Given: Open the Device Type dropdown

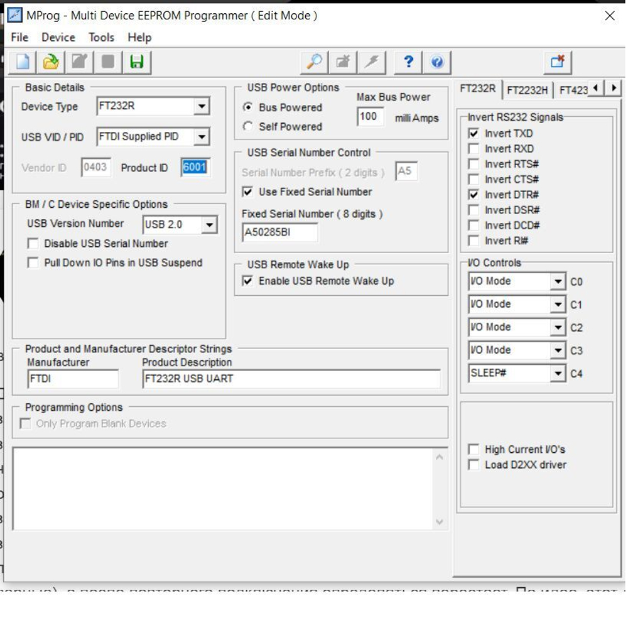Looking at the screenshot, I should coord(202,106).
